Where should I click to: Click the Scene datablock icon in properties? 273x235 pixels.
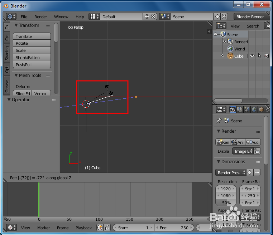tap(227, 121)
